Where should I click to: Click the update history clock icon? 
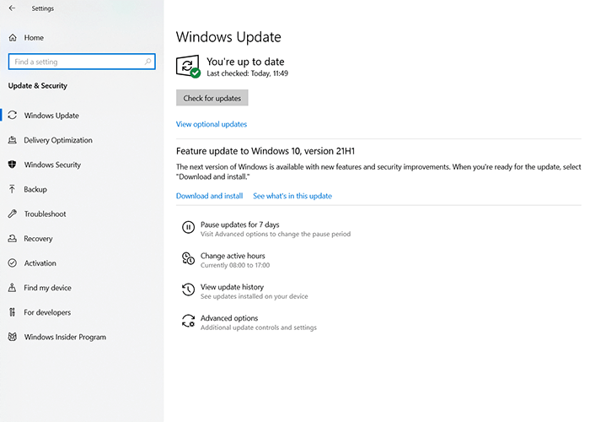point(188,289)
